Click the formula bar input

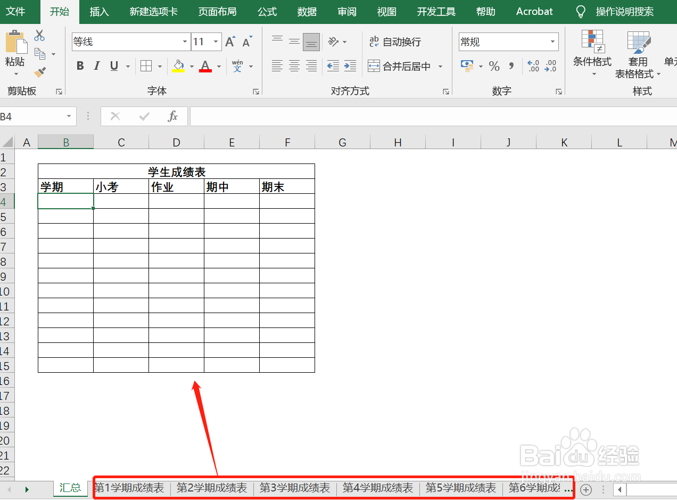[x=433, y=117]
